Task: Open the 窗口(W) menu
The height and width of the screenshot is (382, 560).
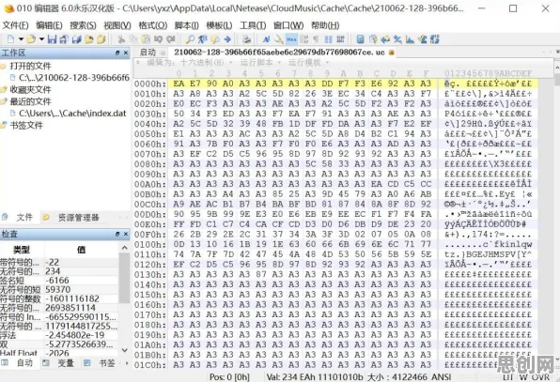Action: point(288,25)
